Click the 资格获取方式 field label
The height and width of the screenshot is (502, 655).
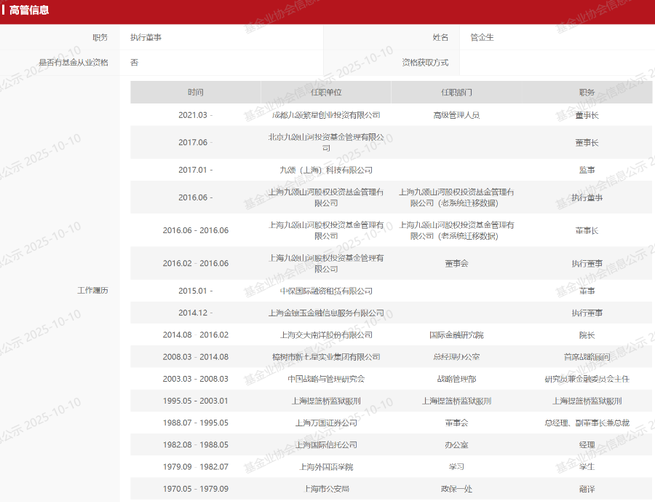(425, 63)
